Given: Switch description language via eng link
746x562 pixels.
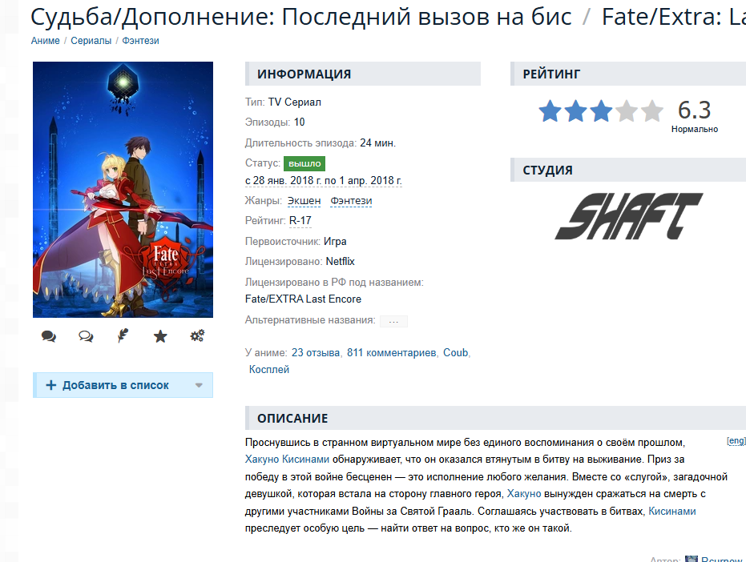Looking at the screenshot, I should pyautogui.click(x=736, y=441).
